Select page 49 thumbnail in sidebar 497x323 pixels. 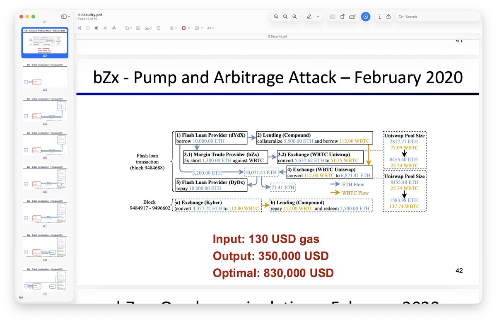click(x=45, y=280)
